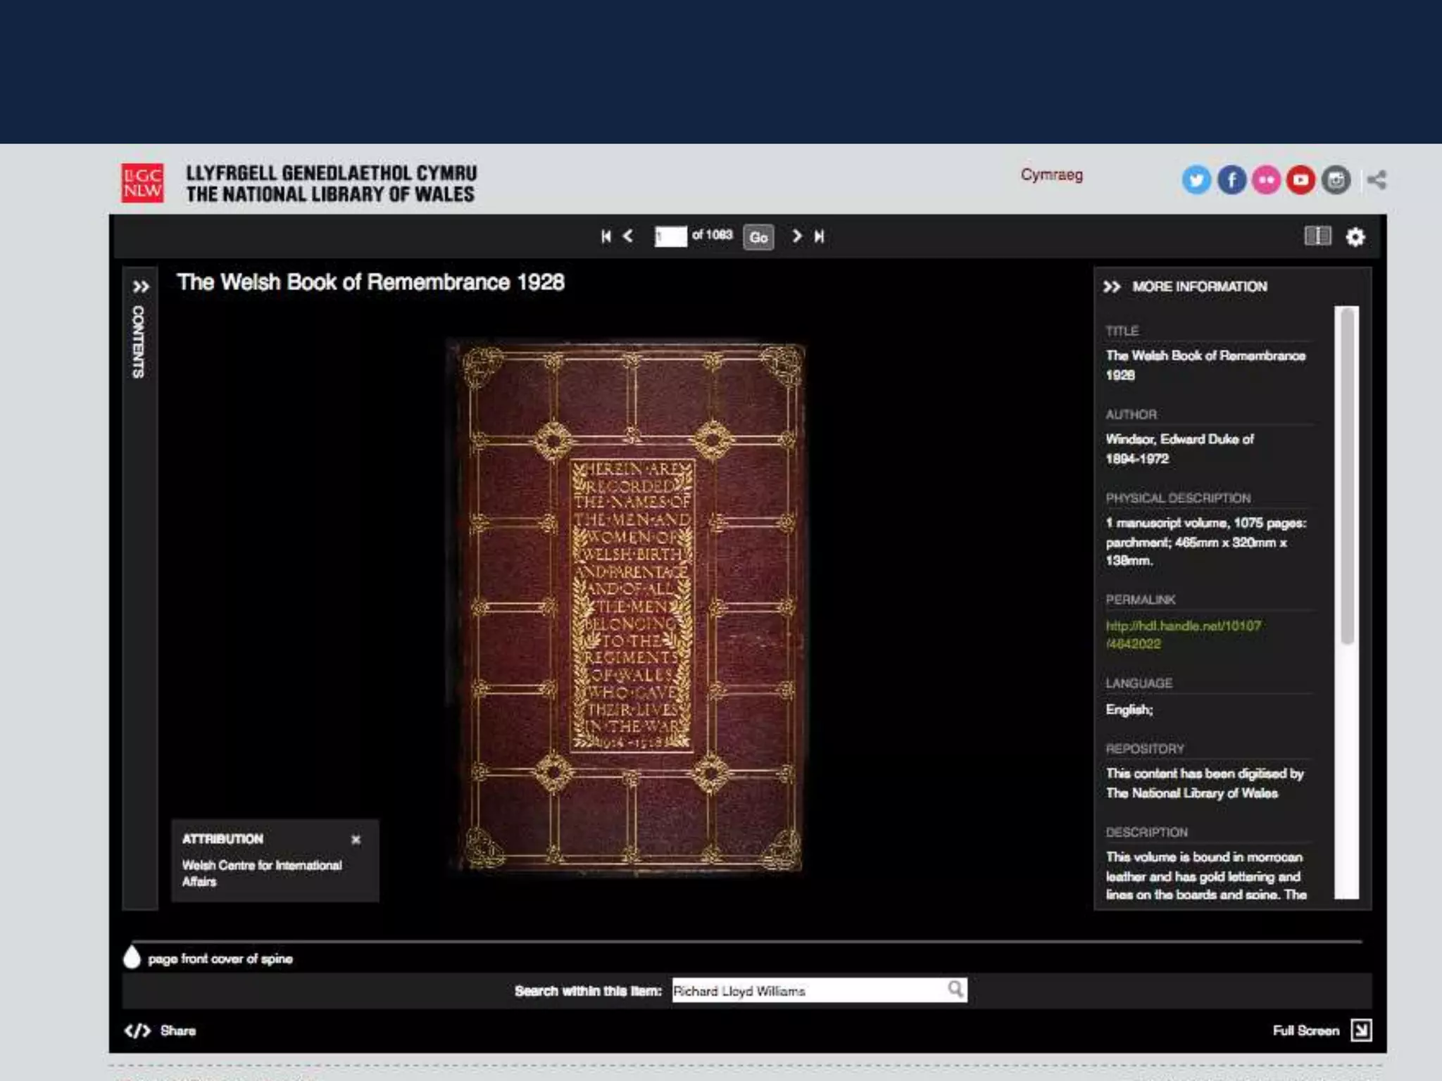Go to previous page arrow

pos(628,236)
